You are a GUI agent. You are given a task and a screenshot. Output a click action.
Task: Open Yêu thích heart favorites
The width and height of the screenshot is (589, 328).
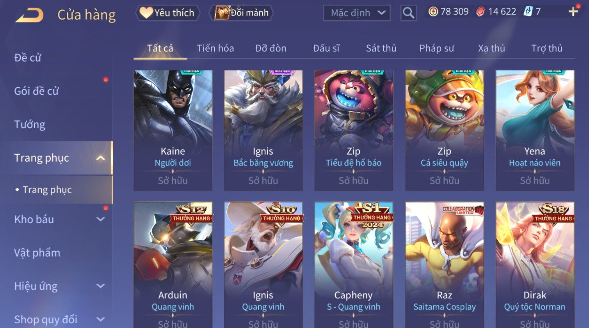coord(167,13)
